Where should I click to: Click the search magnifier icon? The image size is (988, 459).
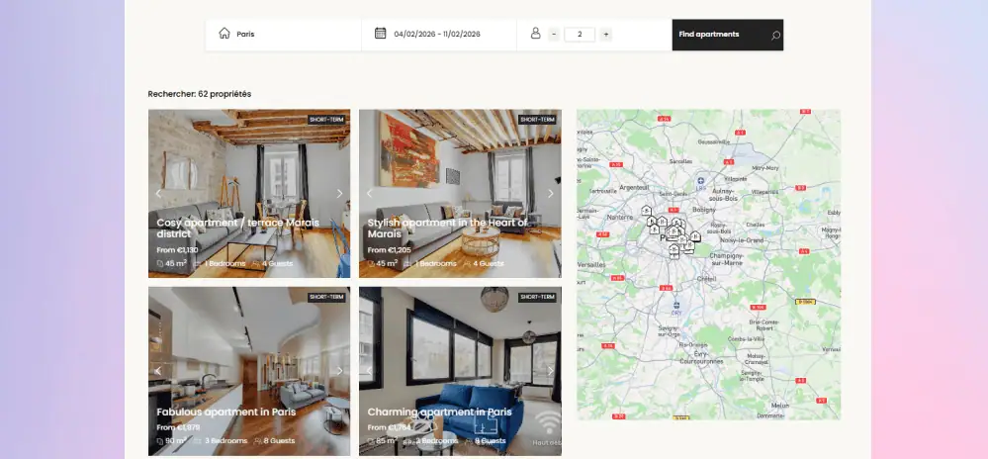(775, 36)
